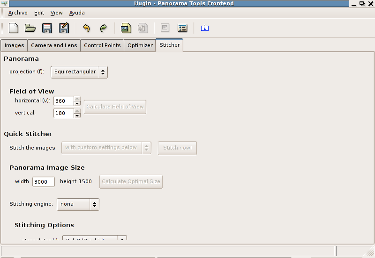Open the Edit menu
This screenshot has height=258, width=375.
pyautogui.click(x=39, y=13)
